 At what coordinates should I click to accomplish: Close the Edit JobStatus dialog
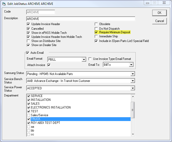[x=164, y=3]
